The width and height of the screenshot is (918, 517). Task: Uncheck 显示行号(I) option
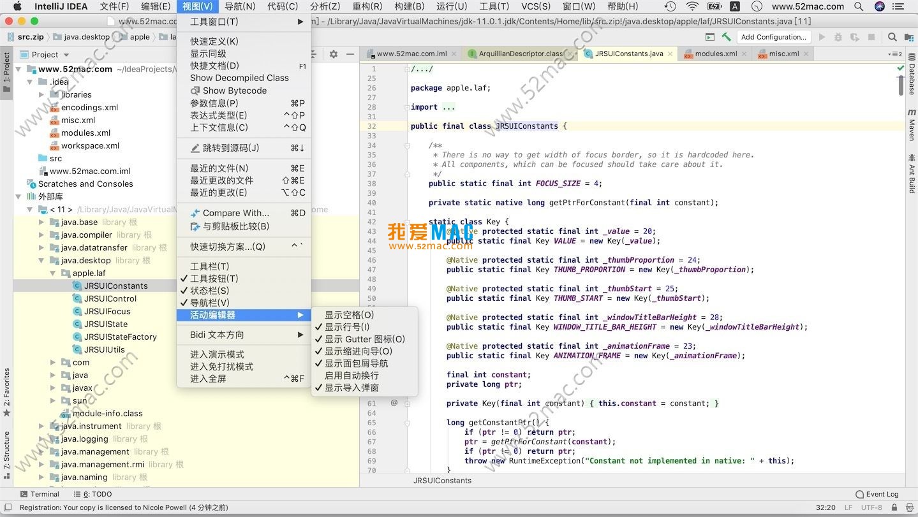coord(364,327)
